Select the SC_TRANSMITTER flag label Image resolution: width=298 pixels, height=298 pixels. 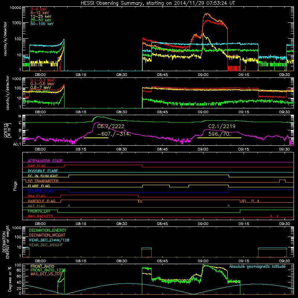43,181
